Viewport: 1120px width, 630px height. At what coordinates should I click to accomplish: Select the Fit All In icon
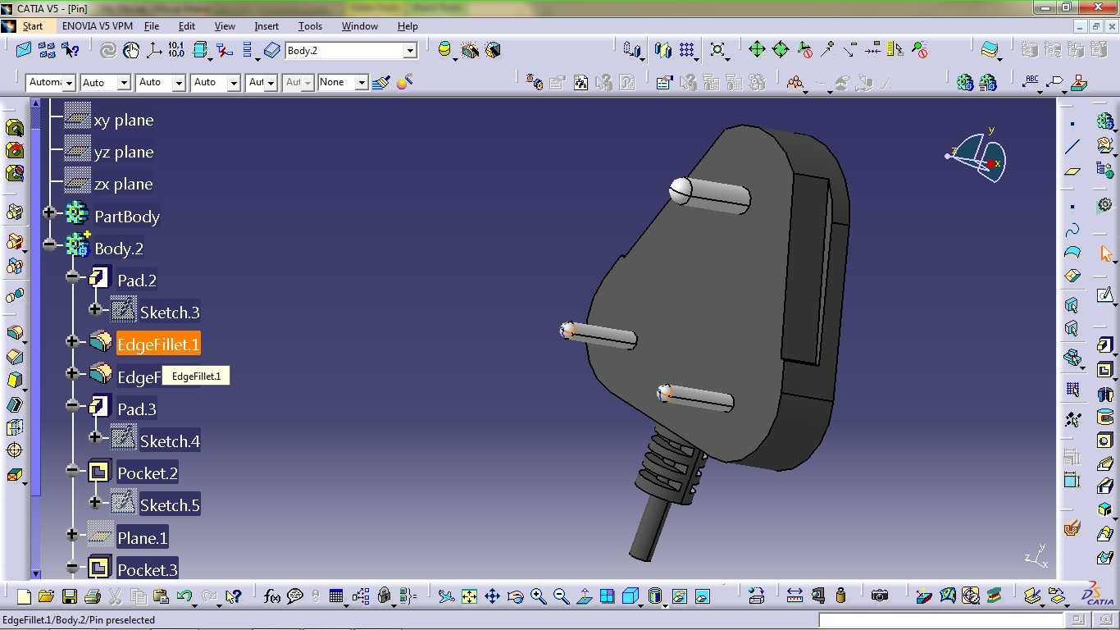pyautogui.click(x=469, y=596)
